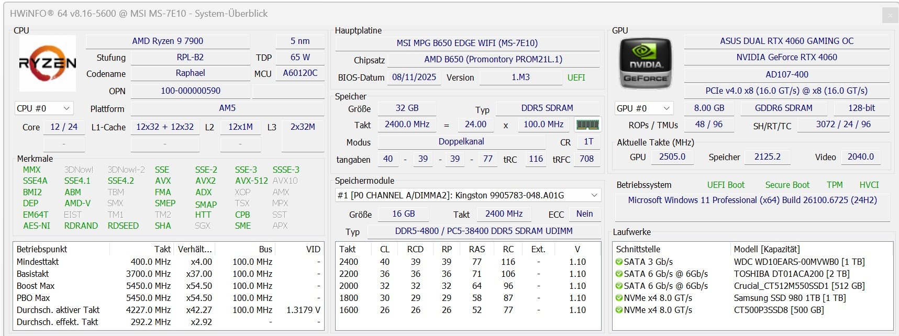Click the RPL-B2 Stufung value
This screenshot has width=899, height=336.
190,57
